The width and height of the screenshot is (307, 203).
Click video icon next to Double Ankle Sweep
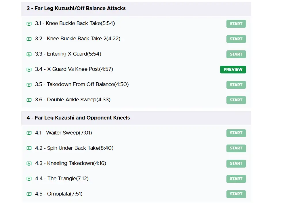(x=29, y=100)
